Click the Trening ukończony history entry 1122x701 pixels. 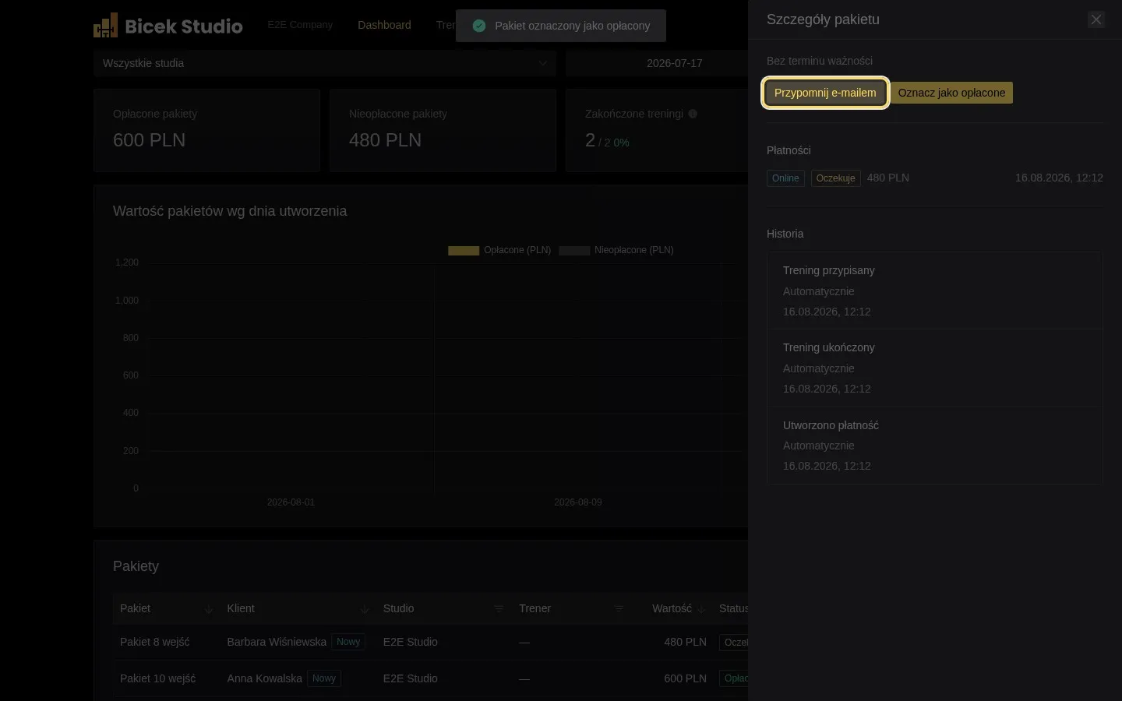click(935, 368)
